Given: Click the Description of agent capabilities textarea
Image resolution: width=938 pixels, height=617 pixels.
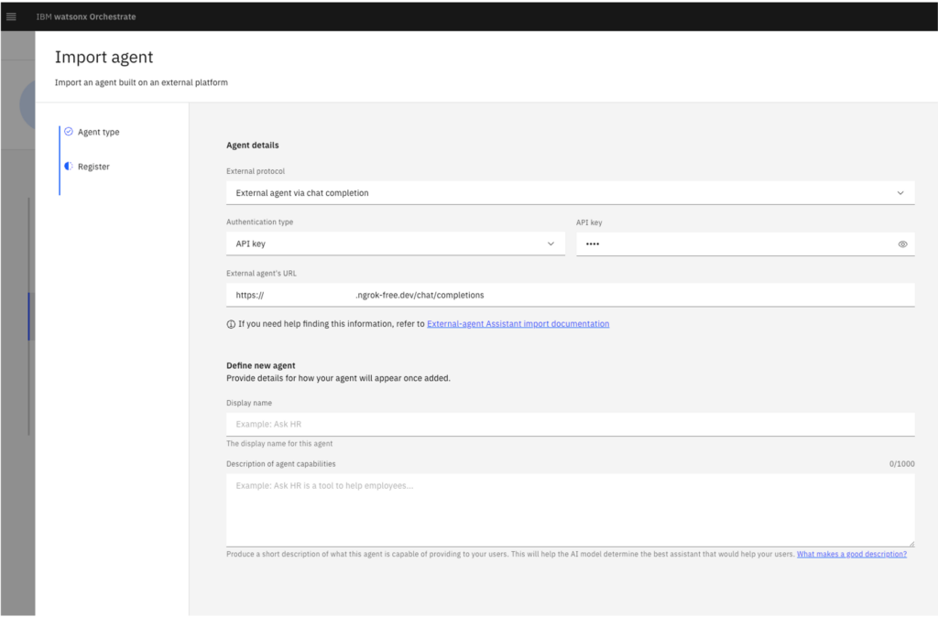Looking at the screenshot, I should tap(570, 510).
